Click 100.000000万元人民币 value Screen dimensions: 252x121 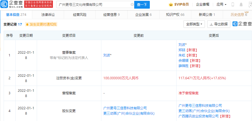pos(121,78)
